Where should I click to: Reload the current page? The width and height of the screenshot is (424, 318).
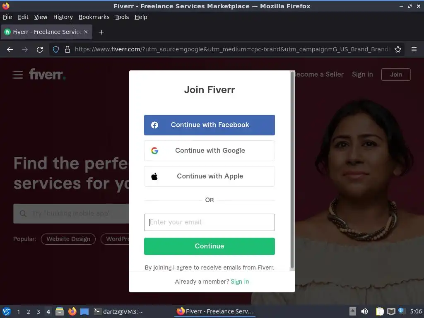(x=40, y=50)
